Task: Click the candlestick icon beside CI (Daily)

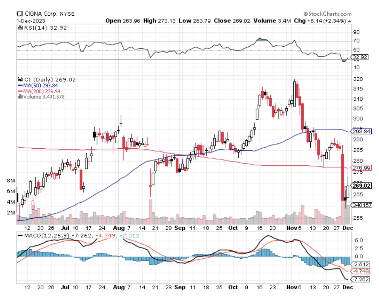Action: 20,80
